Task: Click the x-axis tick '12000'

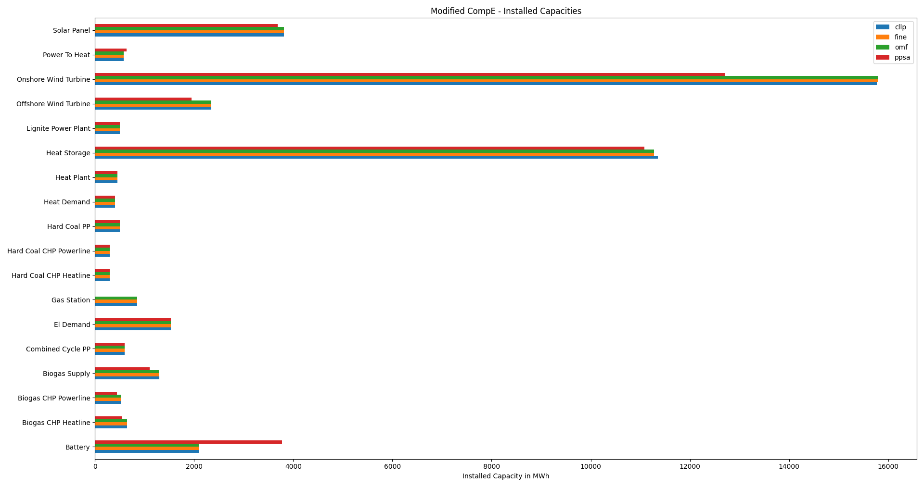Action: [690, 466]
